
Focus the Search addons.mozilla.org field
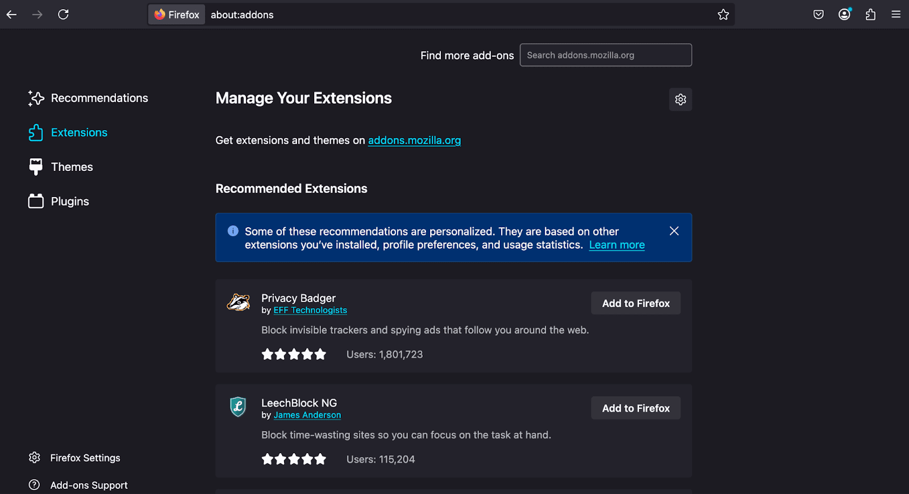[605, 55]
